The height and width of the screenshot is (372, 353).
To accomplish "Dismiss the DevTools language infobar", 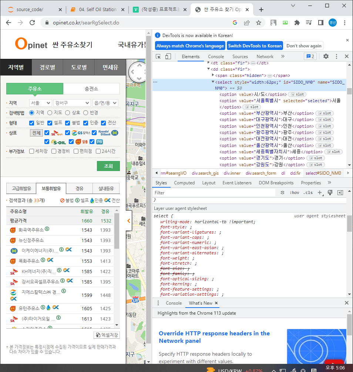I will (347, 40).
